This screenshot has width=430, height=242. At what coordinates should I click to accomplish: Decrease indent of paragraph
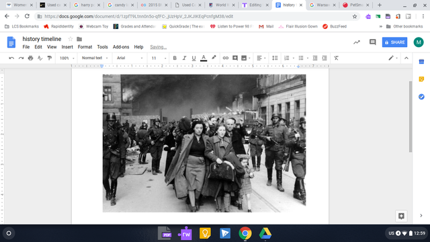(x=315, y=58)
